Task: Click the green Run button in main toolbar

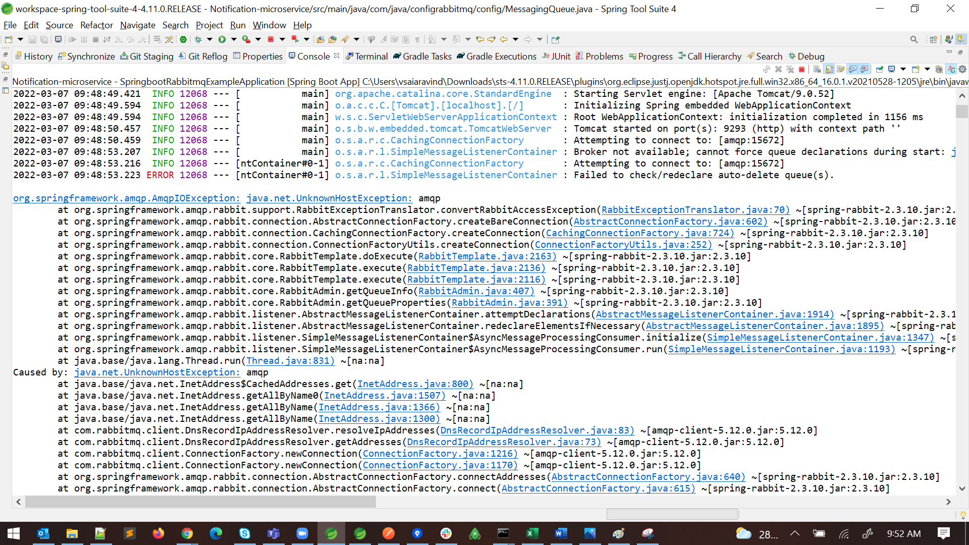Action: 222,39
